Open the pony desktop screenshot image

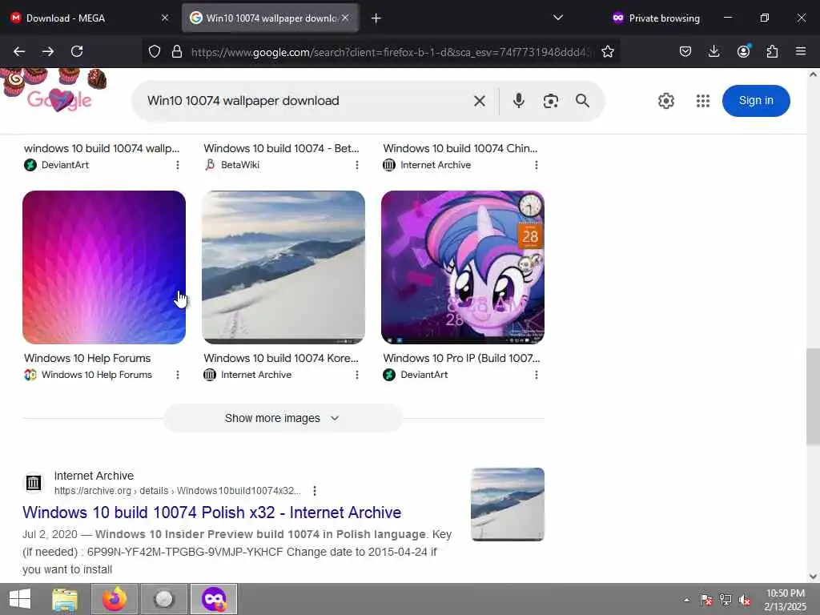(463, 267)
